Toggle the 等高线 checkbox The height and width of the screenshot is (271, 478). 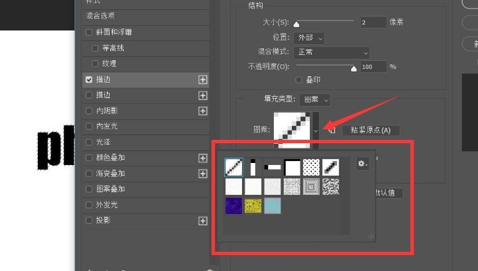pyautogui.click(x=95, y=48)
